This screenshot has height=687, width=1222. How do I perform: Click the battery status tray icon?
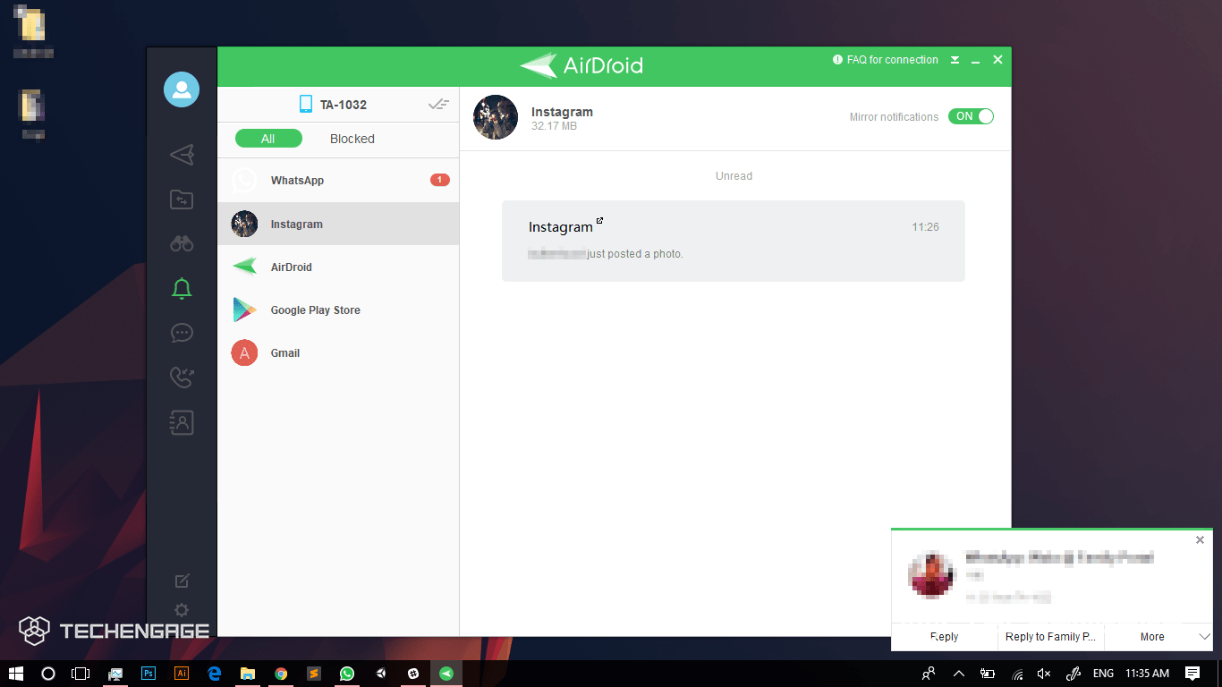point(988,674)
